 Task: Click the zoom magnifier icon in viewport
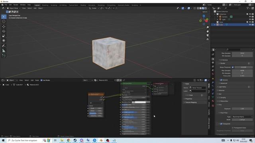tap(208, 27)
